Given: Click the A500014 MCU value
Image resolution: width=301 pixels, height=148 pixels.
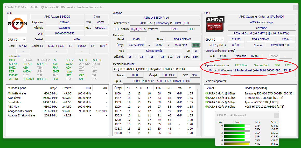Looking at the screenshot, I should click(101, 28).
